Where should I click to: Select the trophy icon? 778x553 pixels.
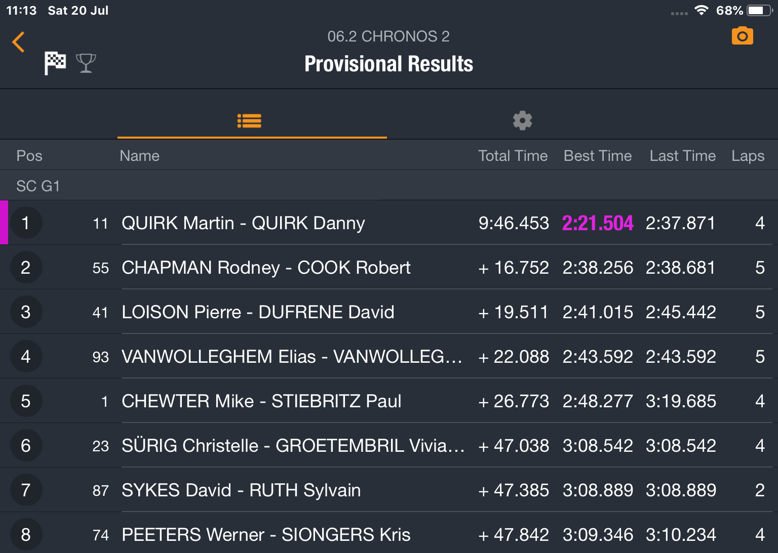pyautogui.click(x=86, y=63)
